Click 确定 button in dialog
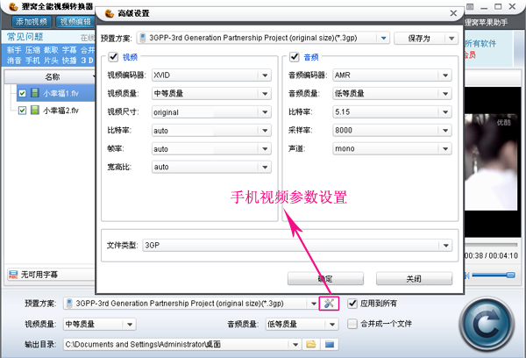Viewport: 526px width, 358px height. pyautogui.click(x=325, y=278)
